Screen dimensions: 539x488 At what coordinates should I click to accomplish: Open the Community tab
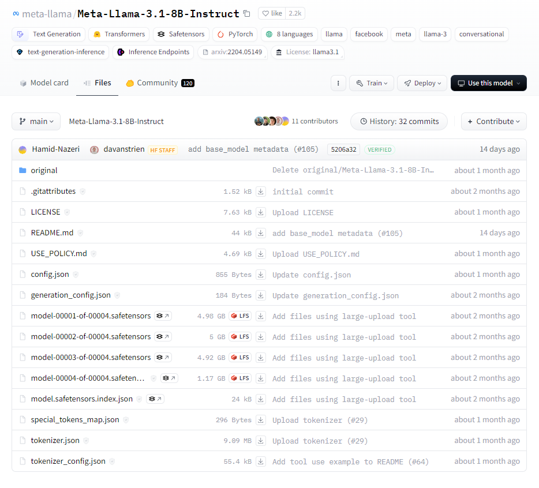pos(160,83)
